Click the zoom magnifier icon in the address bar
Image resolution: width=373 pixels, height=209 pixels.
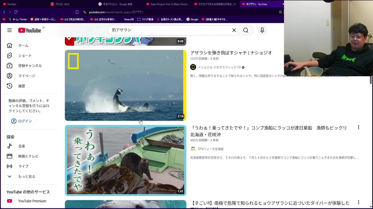click(280, 12)
